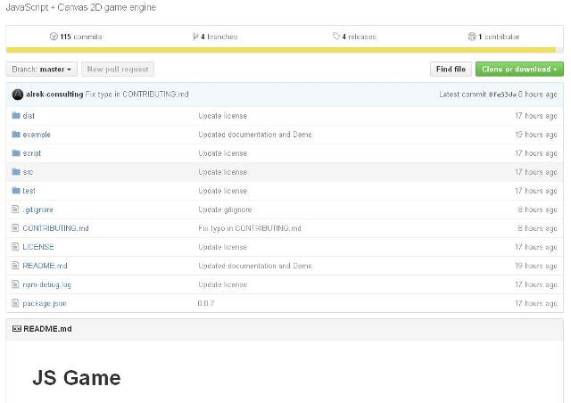Click the LICENSE file icon
Viewport: 571px width, 403px height.
[15, 247]
